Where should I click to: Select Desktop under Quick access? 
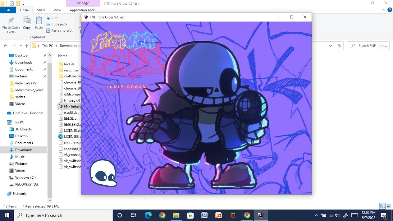pos(21,56)
